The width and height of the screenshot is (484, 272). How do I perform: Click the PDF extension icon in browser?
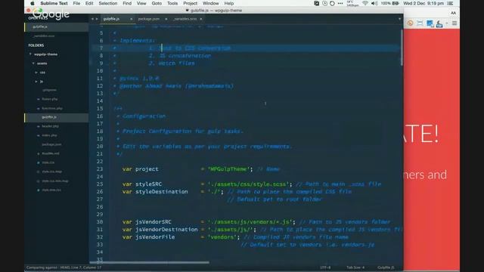(439, 23)
